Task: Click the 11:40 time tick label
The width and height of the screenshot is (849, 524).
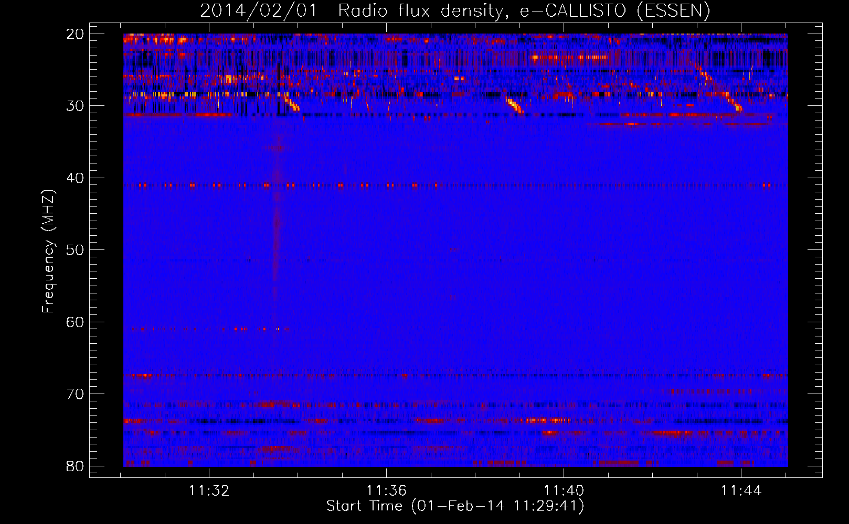Action: coord(564,491)
